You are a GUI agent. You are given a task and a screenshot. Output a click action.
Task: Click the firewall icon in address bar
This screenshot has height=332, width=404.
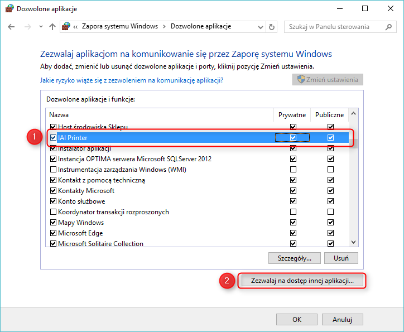pos(66,27)
